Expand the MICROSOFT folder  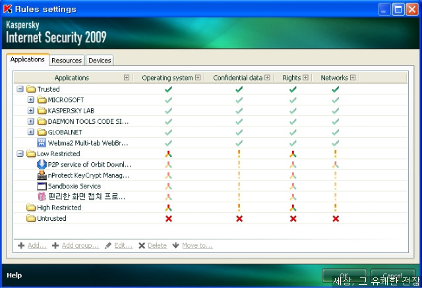31,100
